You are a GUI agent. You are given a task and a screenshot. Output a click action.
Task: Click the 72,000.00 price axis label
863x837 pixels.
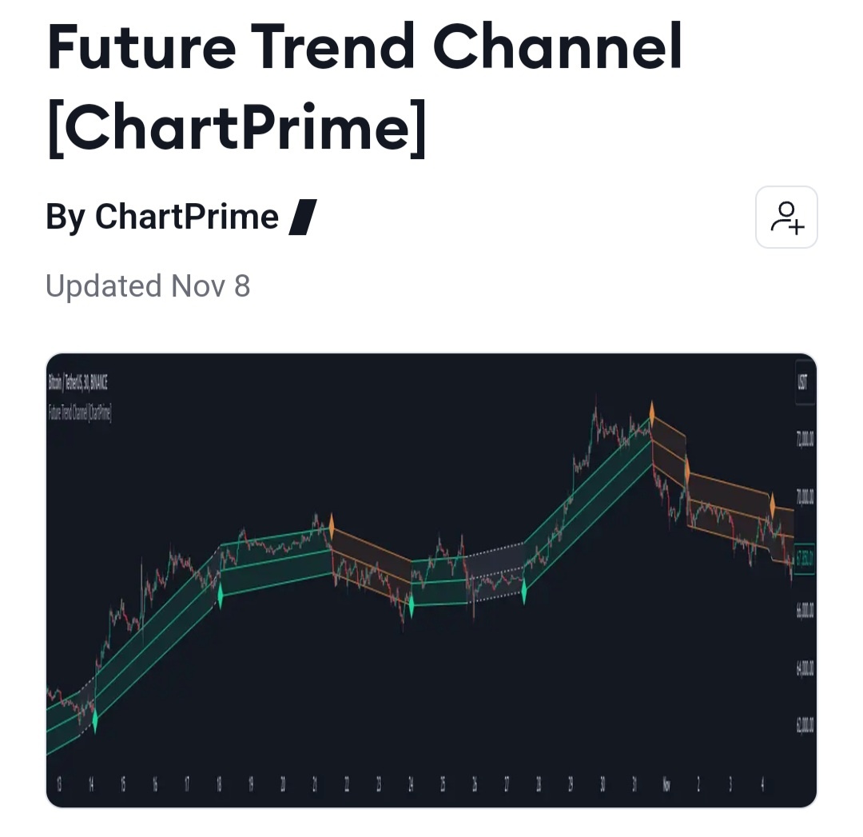pos(804,441)
